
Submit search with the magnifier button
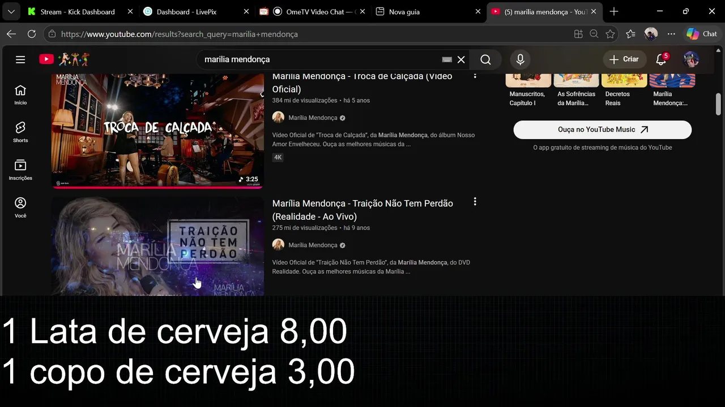485,59
